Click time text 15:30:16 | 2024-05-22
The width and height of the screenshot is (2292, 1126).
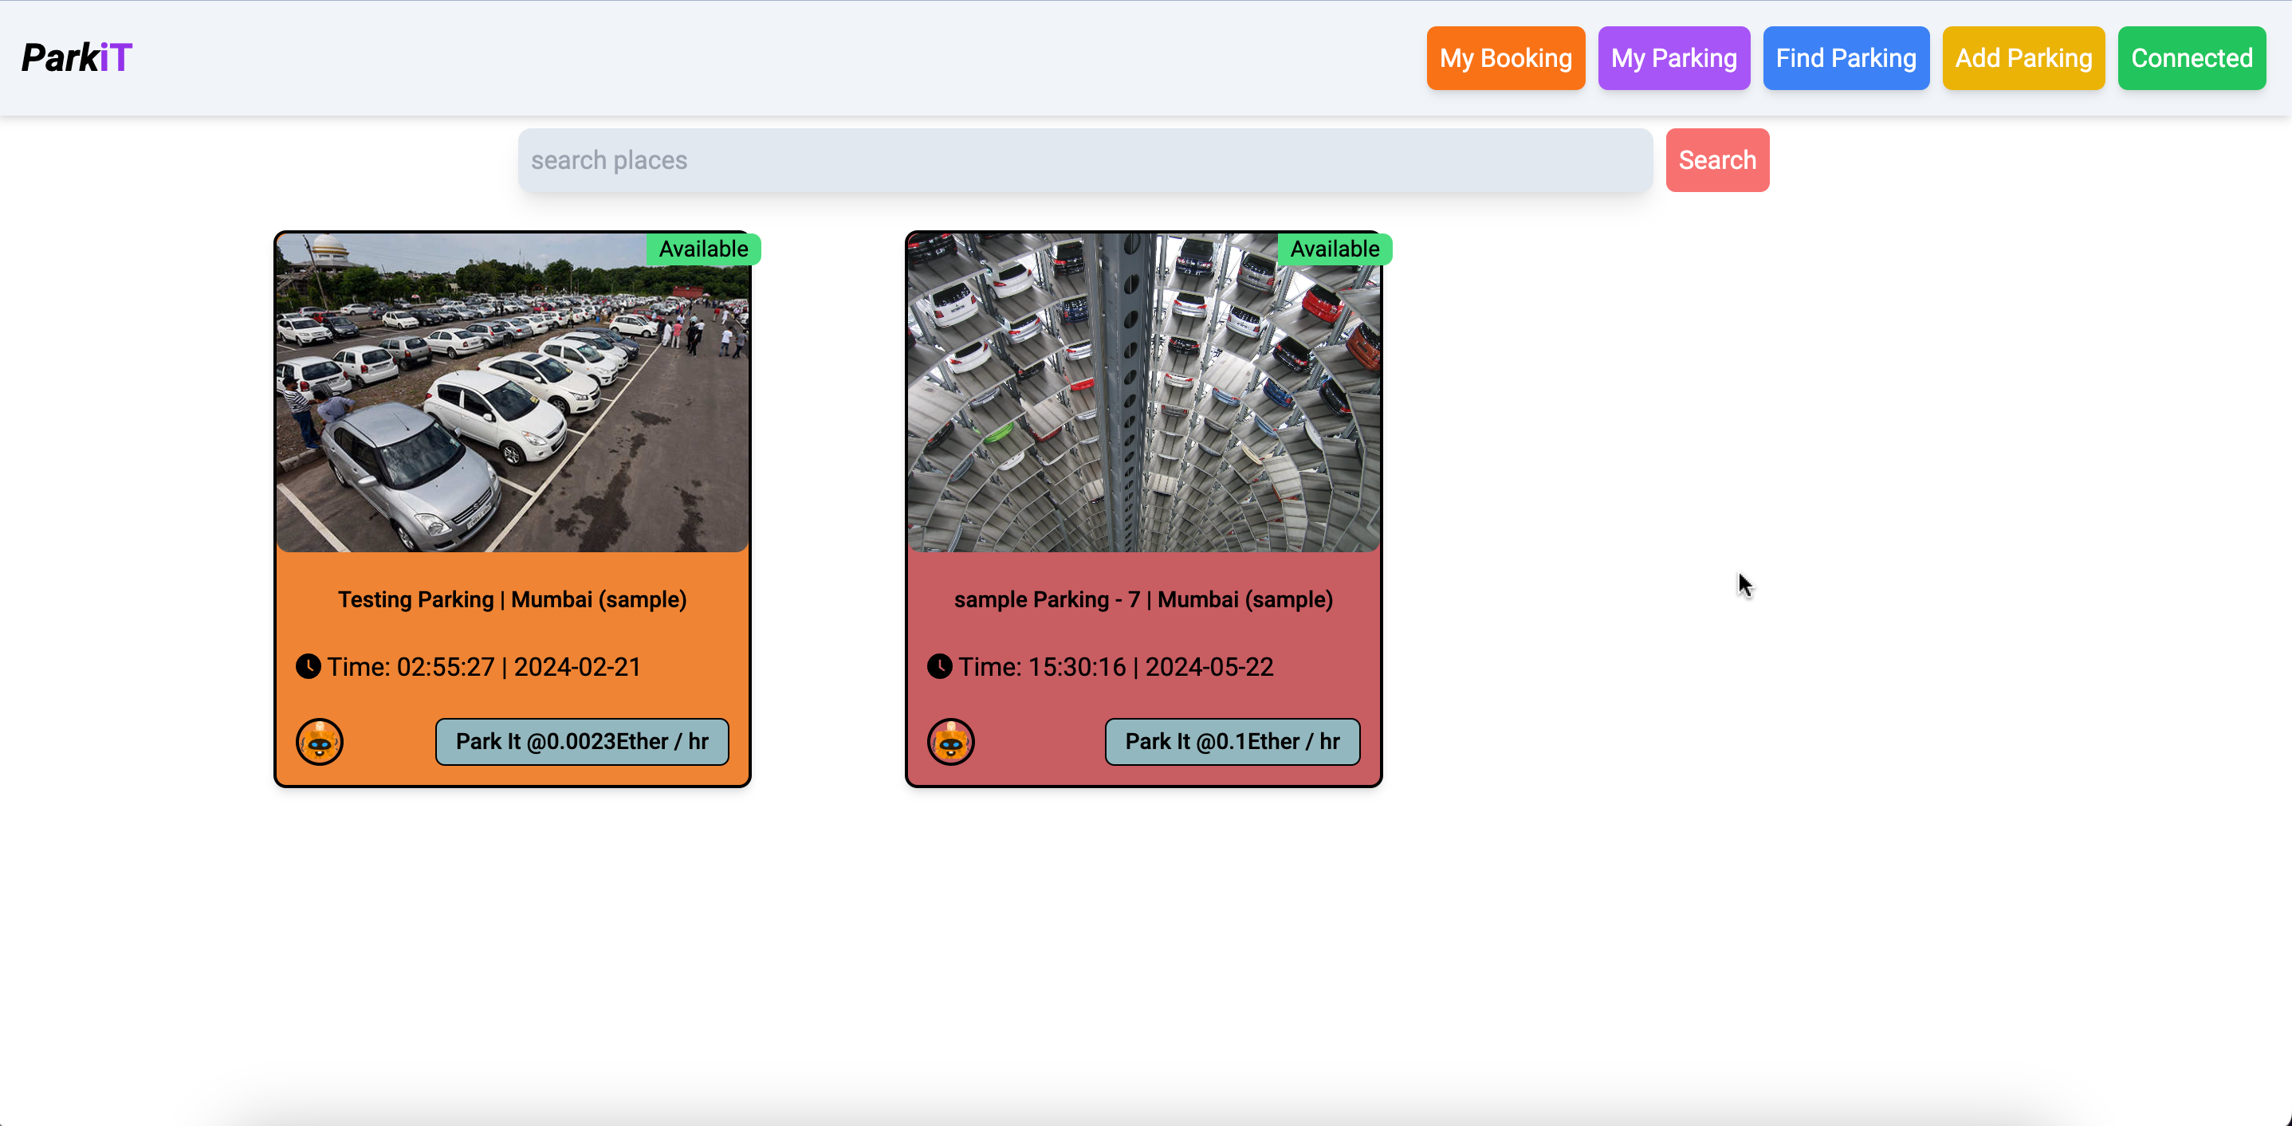point(1116,667)
